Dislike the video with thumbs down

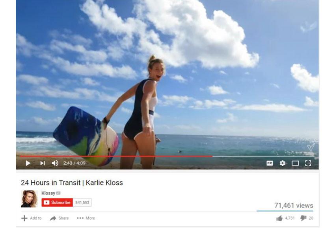[x=303, y=218]
